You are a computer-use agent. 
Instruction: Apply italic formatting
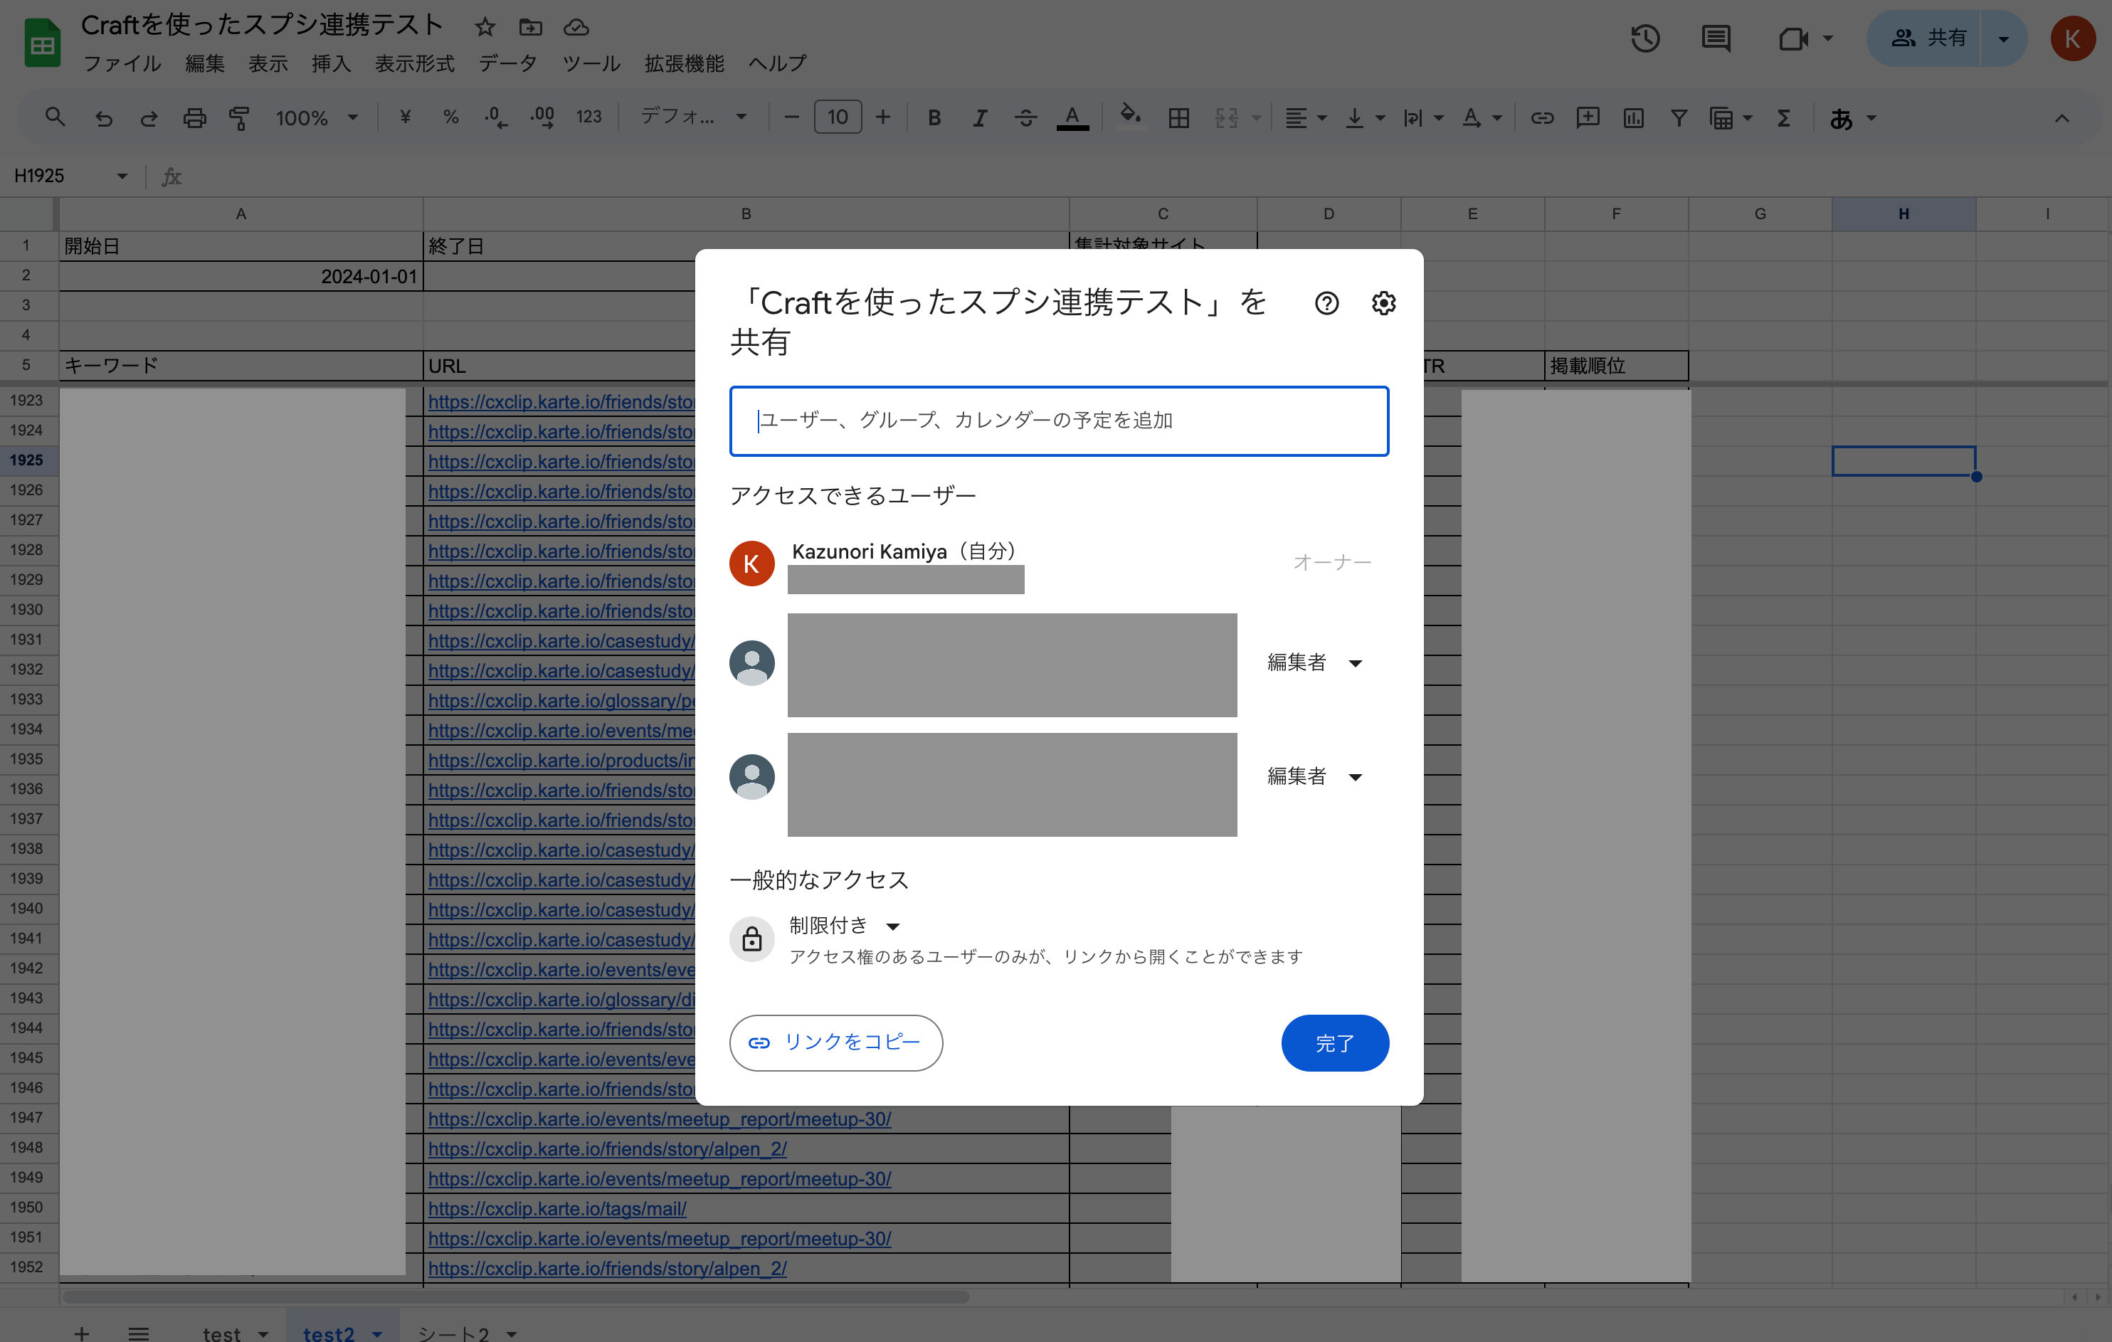click(980, 117)
